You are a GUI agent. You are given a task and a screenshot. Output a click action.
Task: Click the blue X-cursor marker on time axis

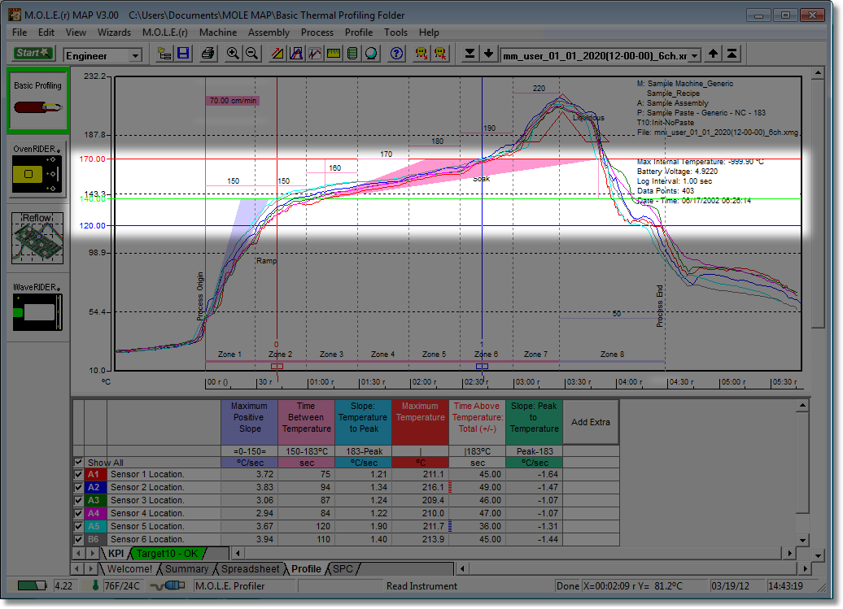(x=483, y=366)
